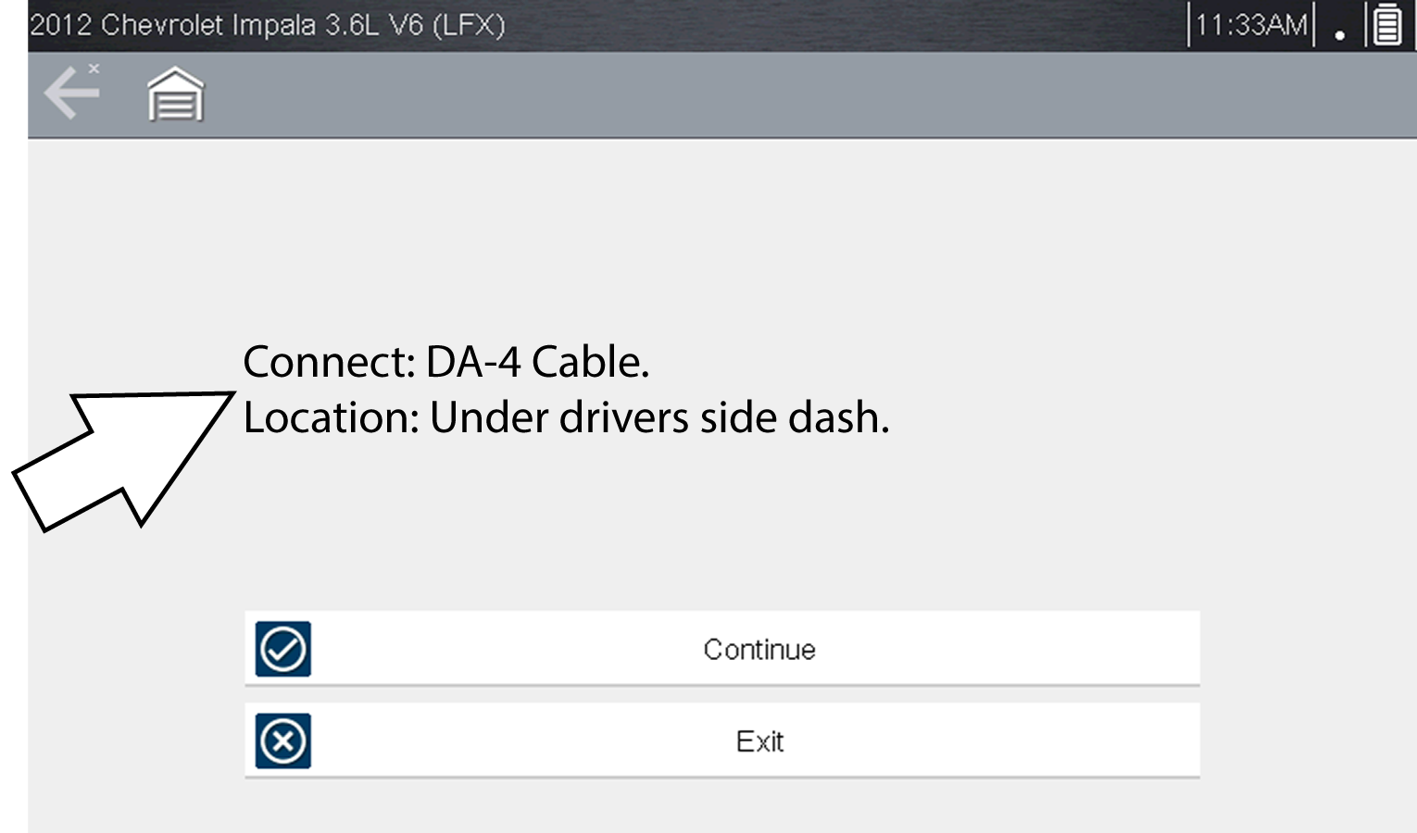This screenshot has width=1417, height=833.
Task: Click the word Connect in the message
Action: (x=329, y=362)
